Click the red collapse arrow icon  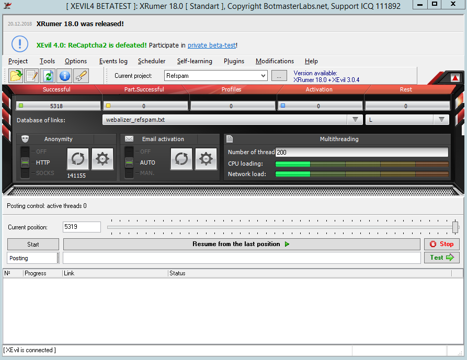coord(455,78)
